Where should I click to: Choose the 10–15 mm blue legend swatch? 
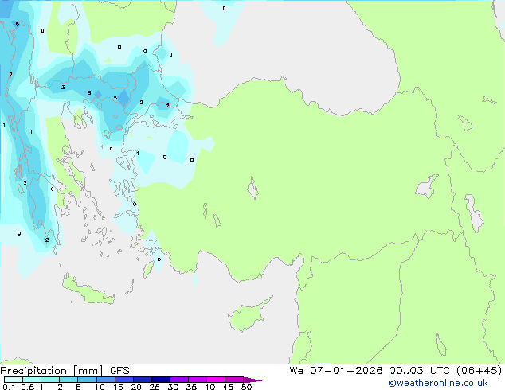pyautogui.click(x=106, y=380)
